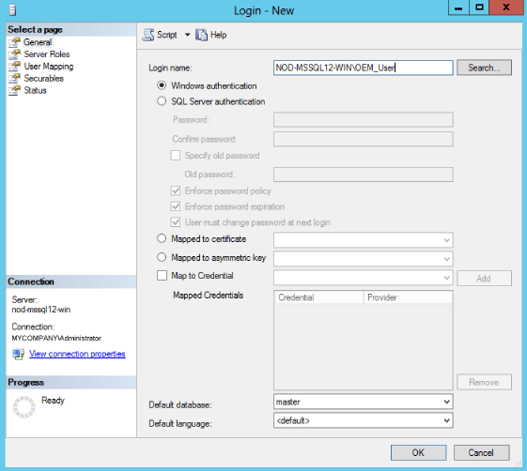Click the General page icon
This screenshot has width=527, height=471.
pyautogui.click(x=14, y=42)
